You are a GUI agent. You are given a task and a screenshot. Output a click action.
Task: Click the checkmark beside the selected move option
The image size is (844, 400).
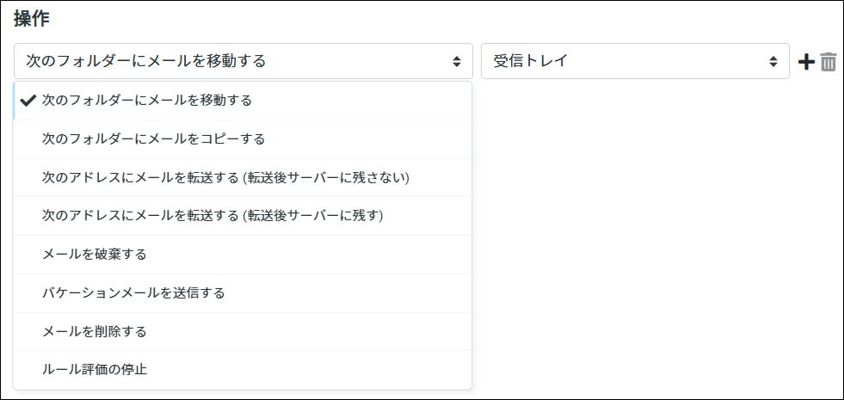(x=27, y=100)
